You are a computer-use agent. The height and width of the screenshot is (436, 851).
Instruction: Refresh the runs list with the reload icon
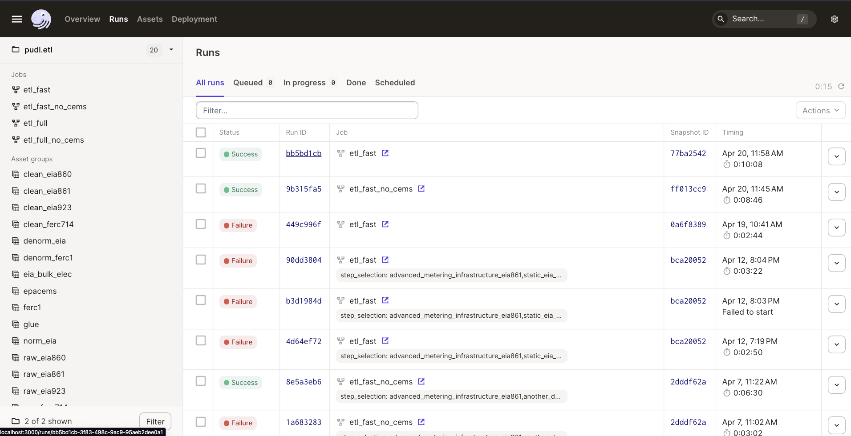pyautogui.click(x=841, y=86)
